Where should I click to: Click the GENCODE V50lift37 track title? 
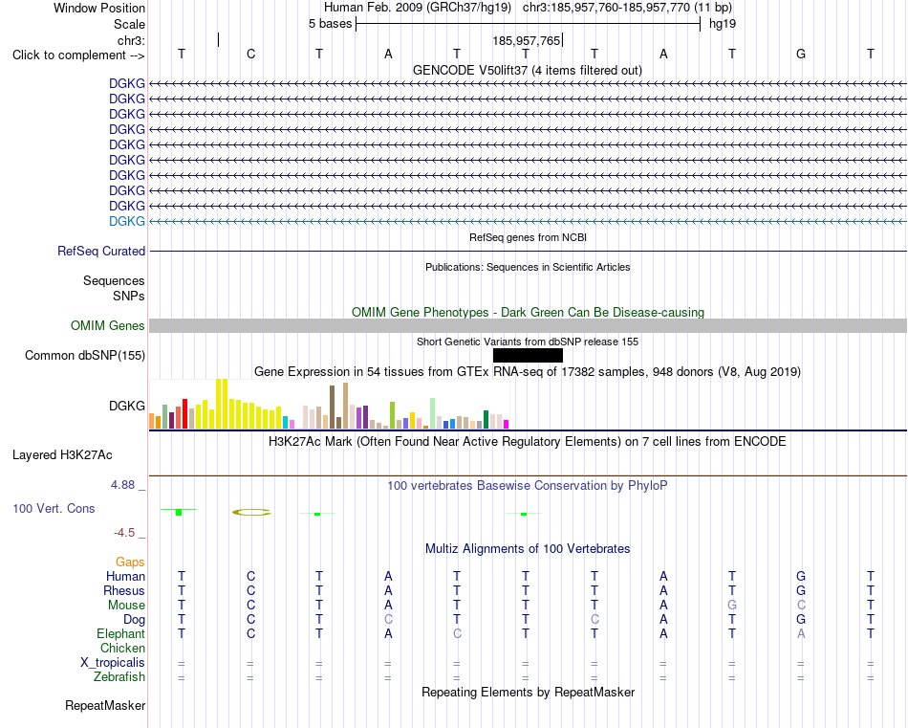(528, 70)
